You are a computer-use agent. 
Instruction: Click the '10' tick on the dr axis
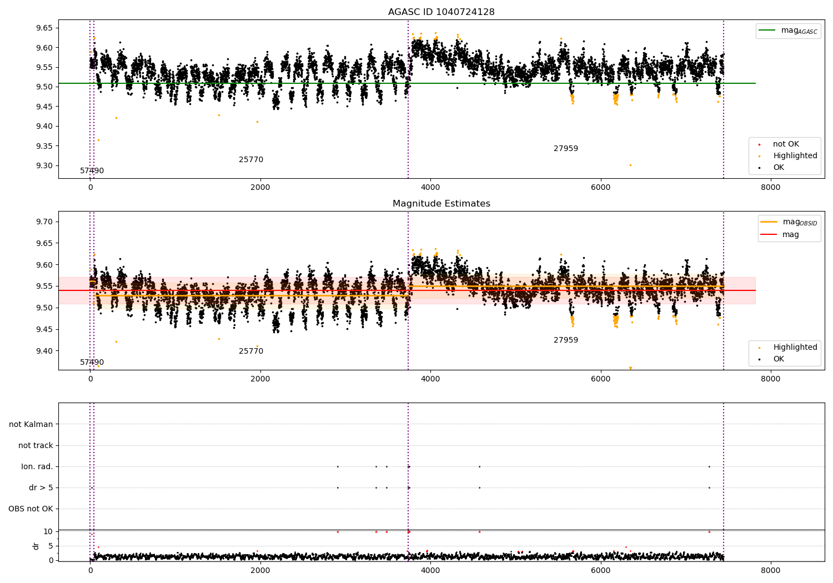pos(48,531)
